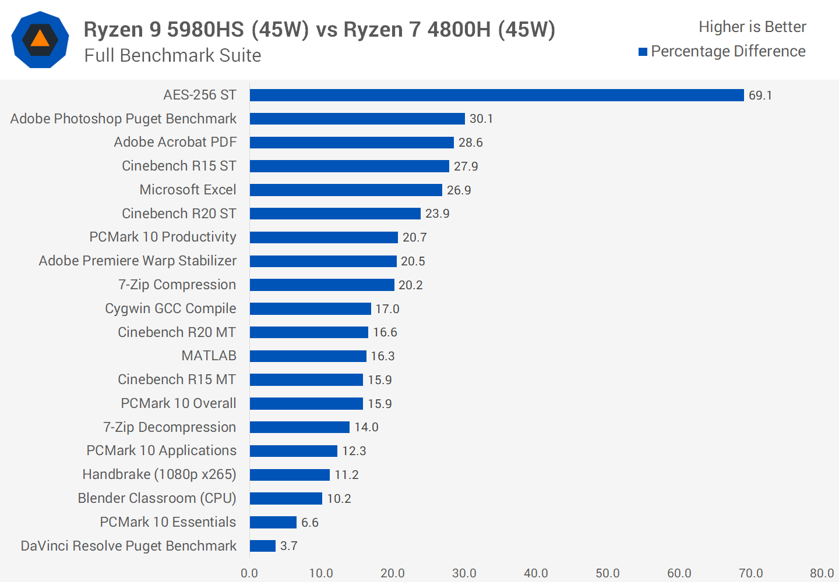Screen dimensions: 839x582
Task: Click the 30.0 axis tick label
Action: 464,573
